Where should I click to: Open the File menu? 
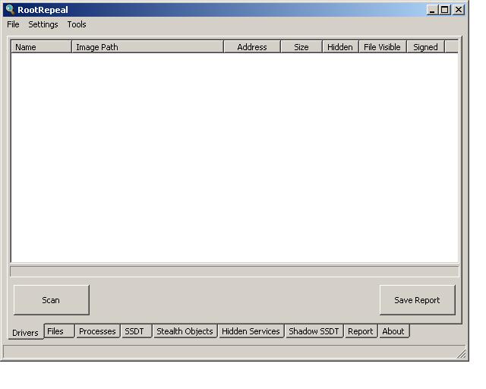[13, 24]
